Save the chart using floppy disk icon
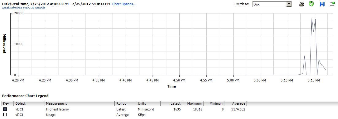The image size is (338, 119). pos(322,4)
